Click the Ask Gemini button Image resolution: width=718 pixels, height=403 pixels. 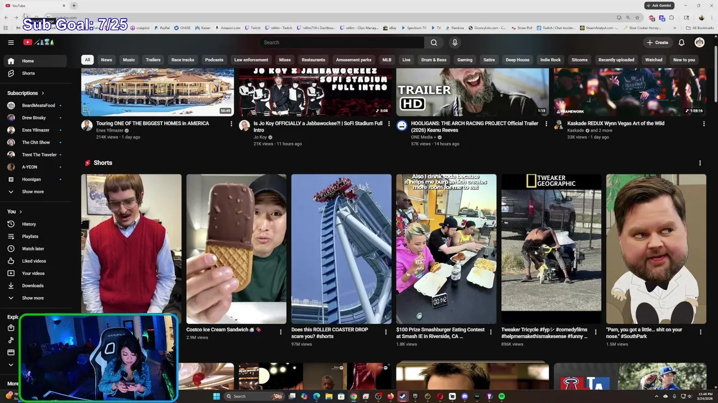click(x=659, y=6)
